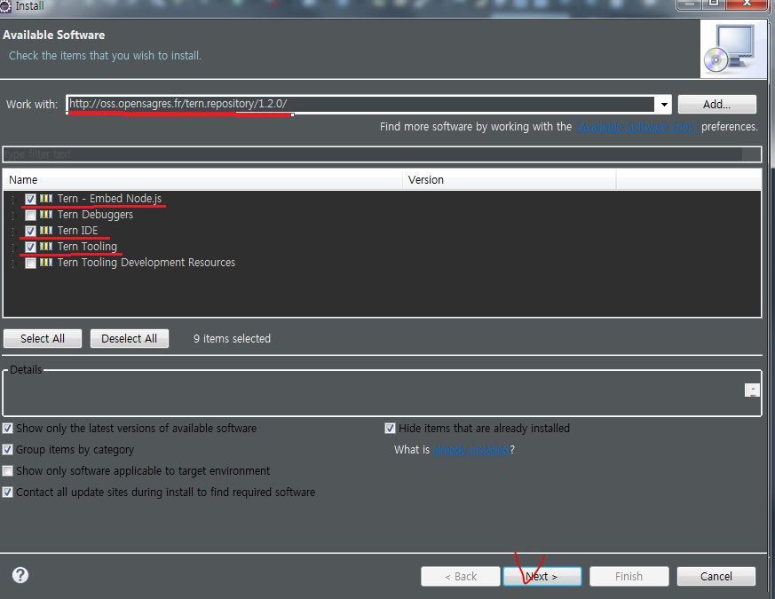Image resolution: width=775 pixels, height=599 pixels.
Task: Click the disabled < Back button
Action: (460, 576)
